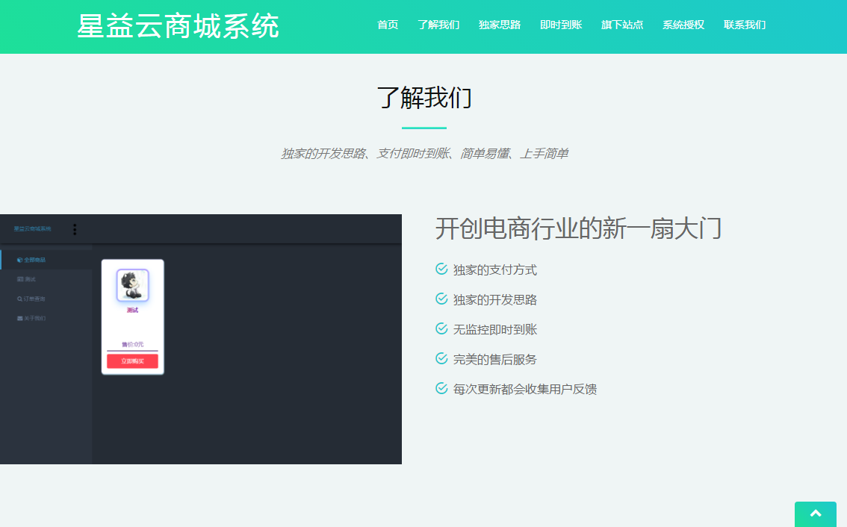This screenshot has height=527, width=847.
Task: Click the 测试 product thumbnail image
Action: pos(132,286)
